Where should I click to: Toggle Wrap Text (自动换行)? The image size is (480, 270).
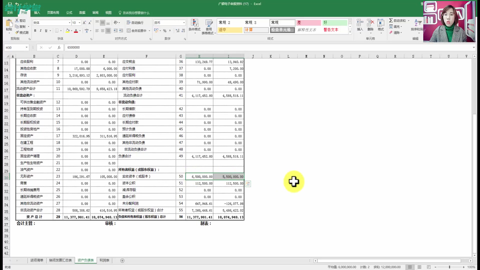(x=135, y=23)
